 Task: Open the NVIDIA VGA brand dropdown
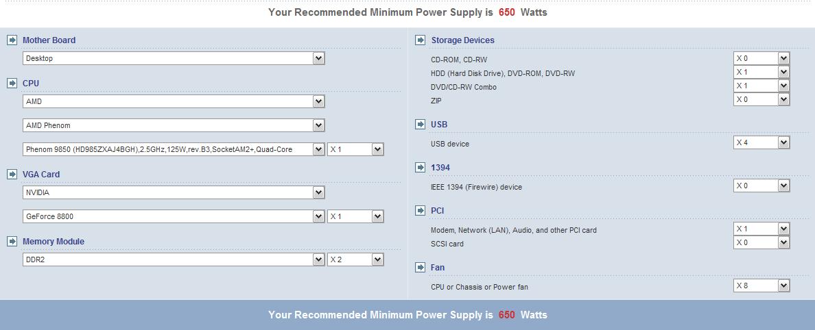point(318,192)
